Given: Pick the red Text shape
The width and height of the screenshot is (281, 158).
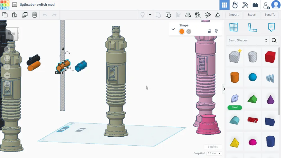Looking at the screenshot, I should [253, 120].
